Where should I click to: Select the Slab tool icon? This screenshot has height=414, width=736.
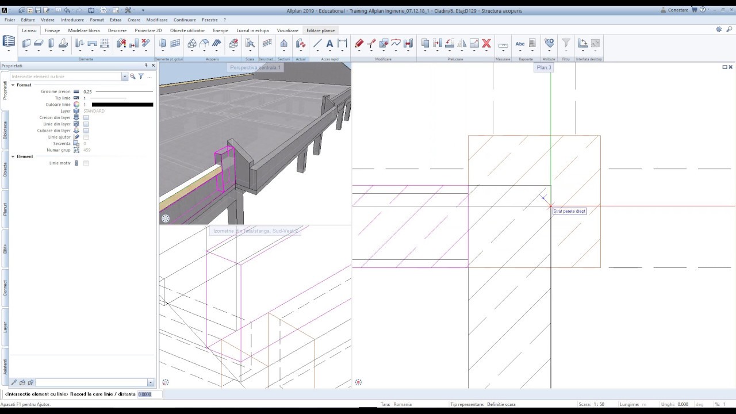tap(39, 43)
